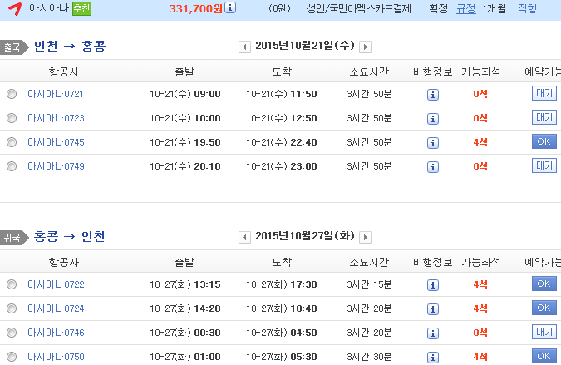Click OK button for 아시아나0750
The image size is (561, 365).
(x=544, y=356)
